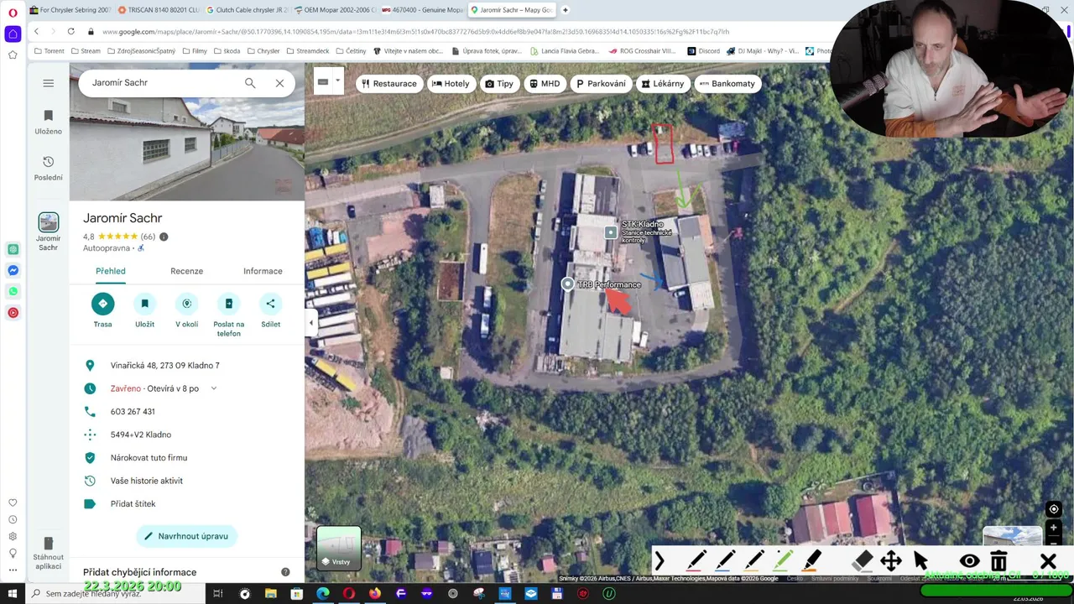The height and width of the screenshot is (604, 1074).
Task: Click the Uložit save place icon
Action: 144,304
